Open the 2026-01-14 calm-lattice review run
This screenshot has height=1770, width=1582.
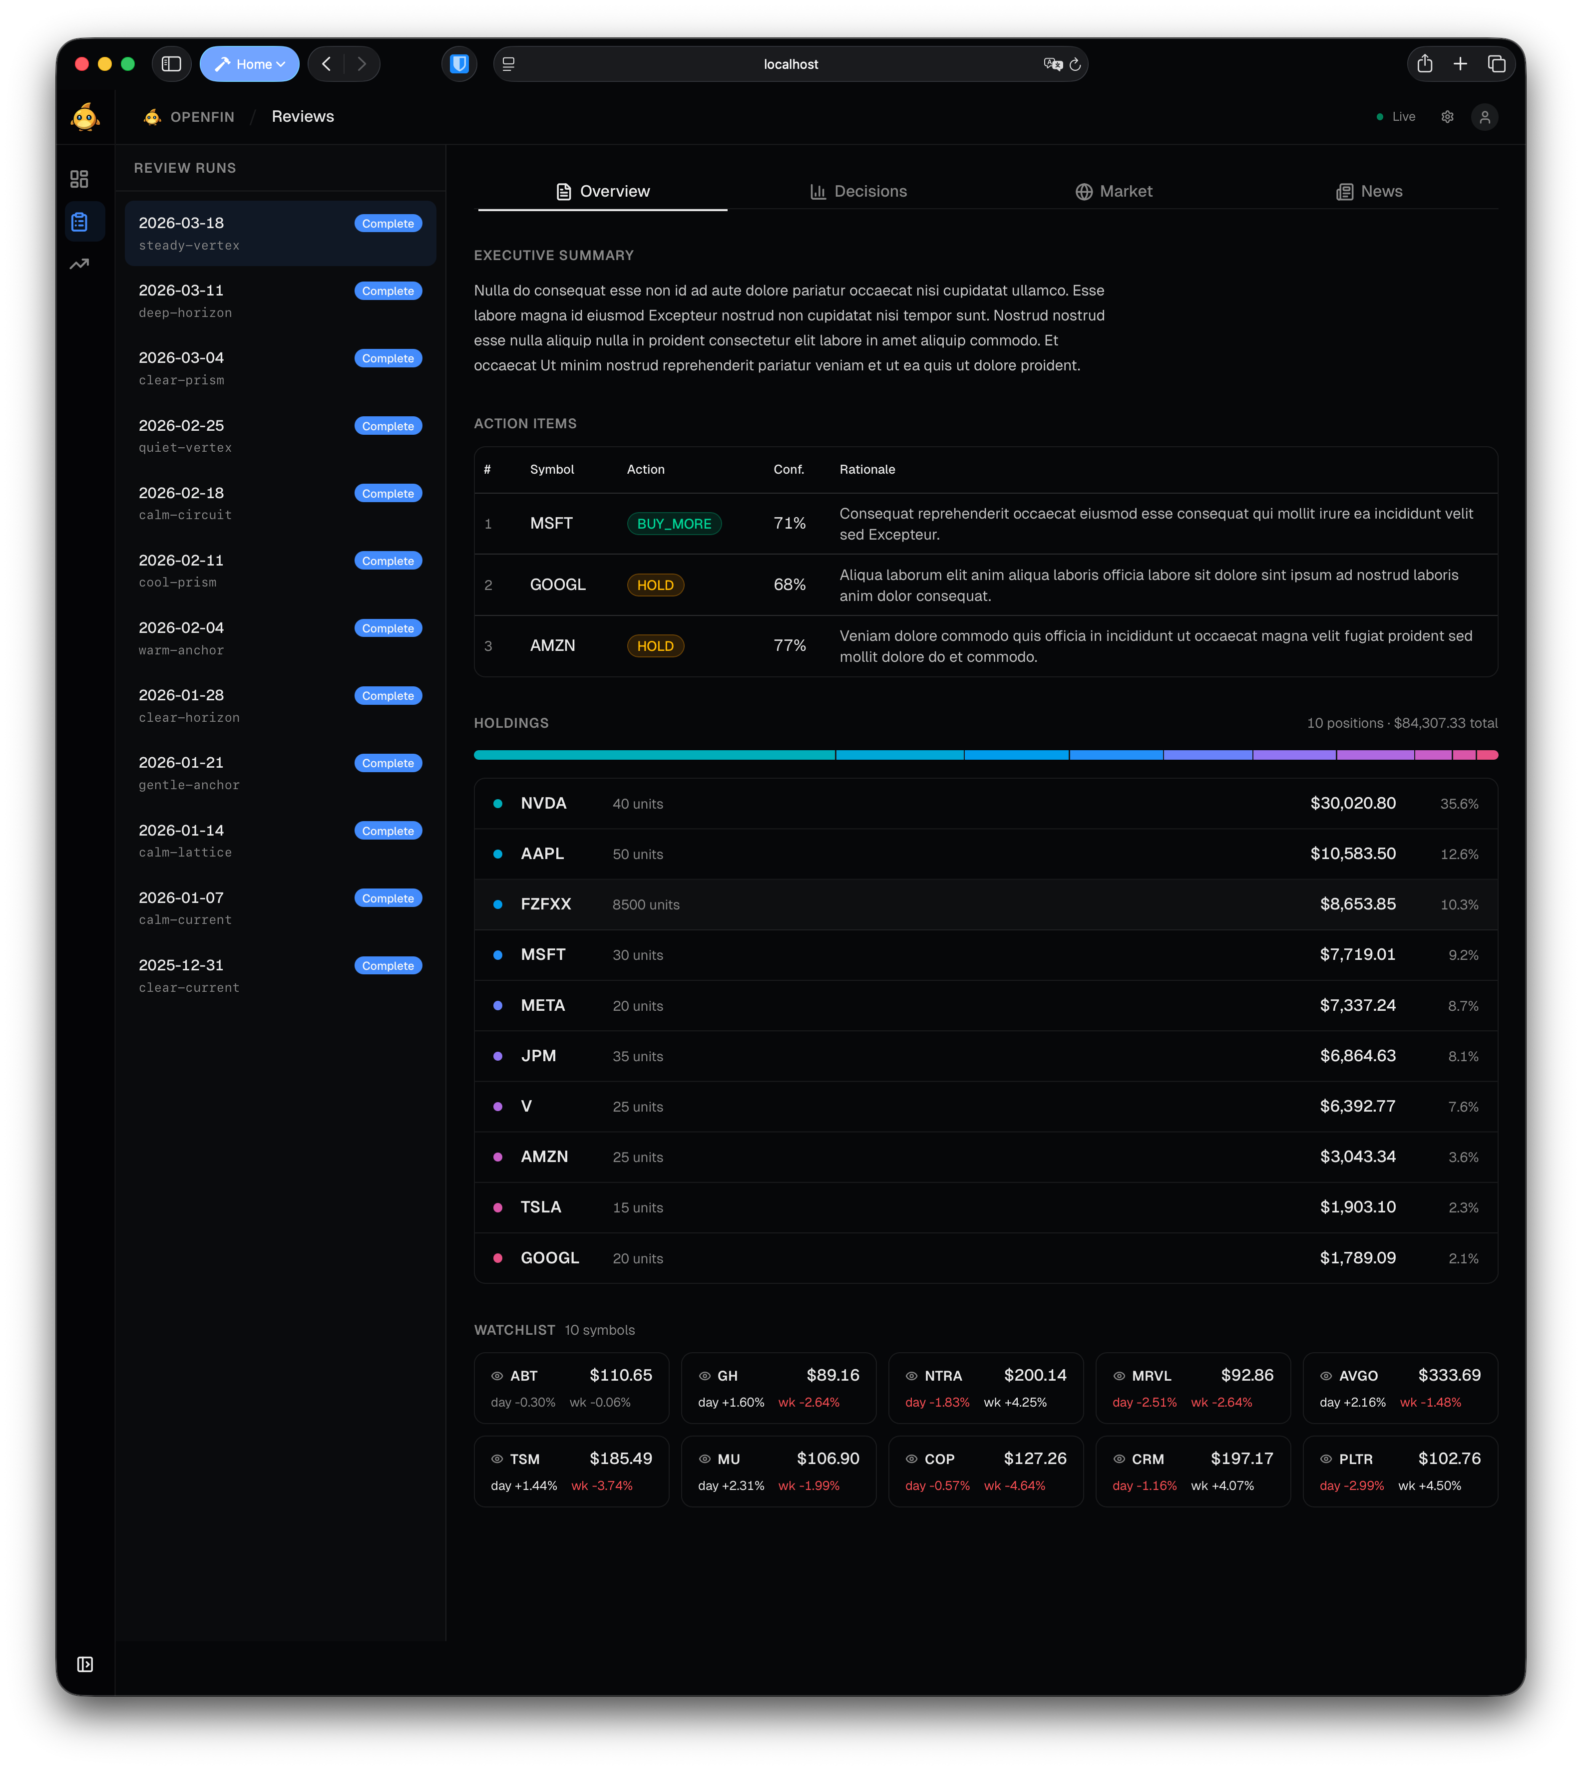pyautogui.click(x=280, y=840)
